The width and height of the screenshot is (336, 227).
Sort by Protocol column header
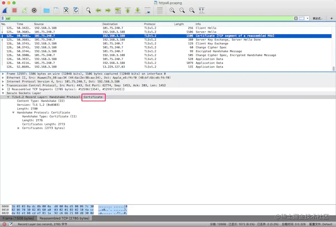158,24
